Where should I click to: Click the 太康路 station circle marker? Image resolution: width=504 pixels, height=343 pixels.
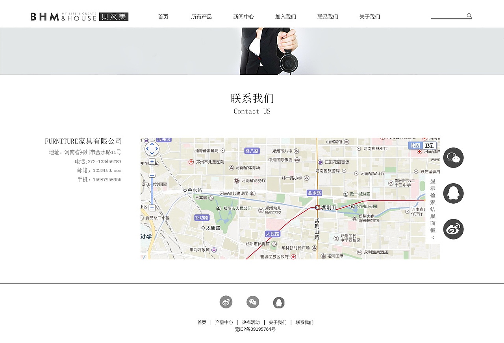point(203,228)
